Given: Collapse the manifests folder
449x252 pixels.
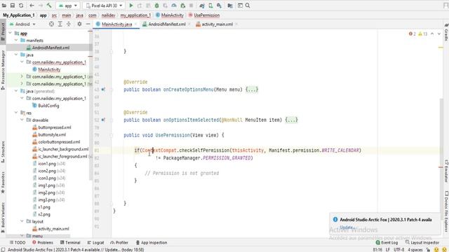Looking at the screenshot, I should tap(16, 41).
